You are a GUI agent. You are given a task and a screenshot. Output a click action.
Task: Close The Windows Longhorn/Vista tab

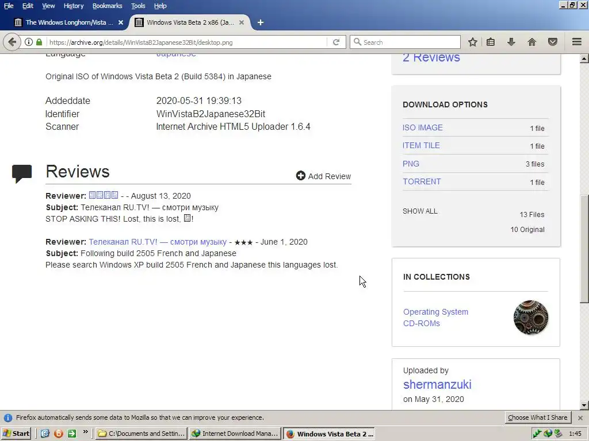pos(121,22)
